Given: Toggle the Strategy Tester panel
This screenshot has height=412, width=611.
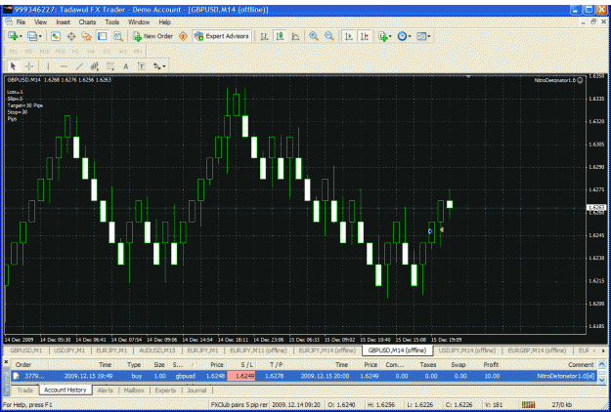Looking at the screenshot, I should coord(118,36).
